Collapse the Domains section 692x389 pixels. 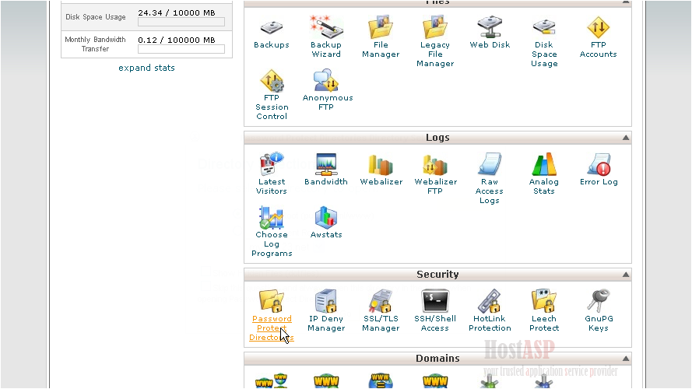625,359
